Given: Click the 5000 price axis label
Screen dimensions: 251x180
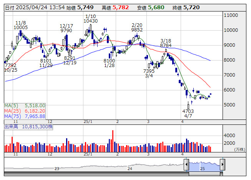Looking at the screenshot, I should [x=229, y=105].
